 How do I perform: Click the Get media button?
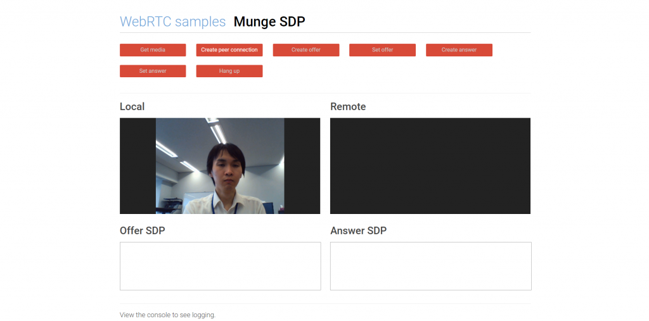pos(153,50)
